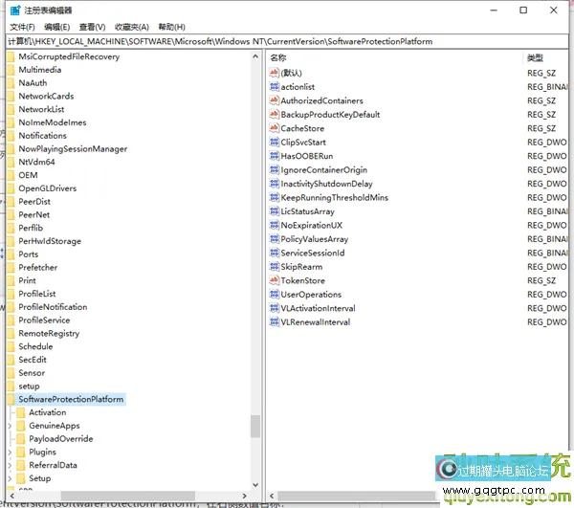Select the SkipRearm value name
Screen dimensions: 574x508
point(301,267)
